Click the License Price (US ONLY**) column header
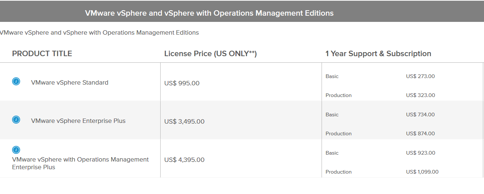Viewport: 484px width, 194px height. point(210,54)
